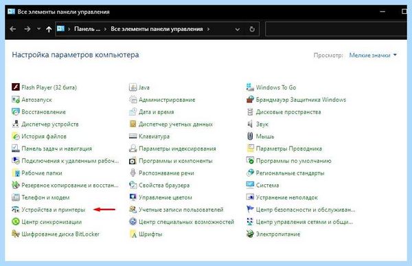
Task: Open Диспетчер учетных данных link
Action: click(176, 124)
